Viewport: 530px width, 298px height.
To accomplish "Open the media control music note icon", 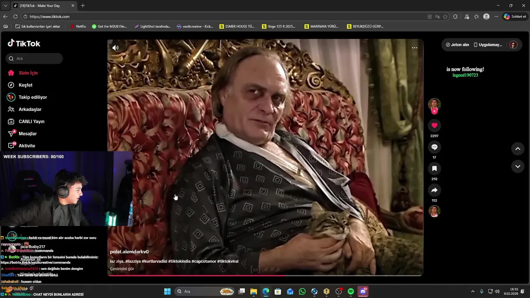I will point(467,17).
